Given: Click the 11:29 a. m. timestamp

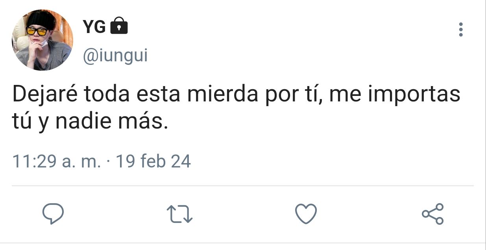Looking at the screenshot, I should (57, 161).
